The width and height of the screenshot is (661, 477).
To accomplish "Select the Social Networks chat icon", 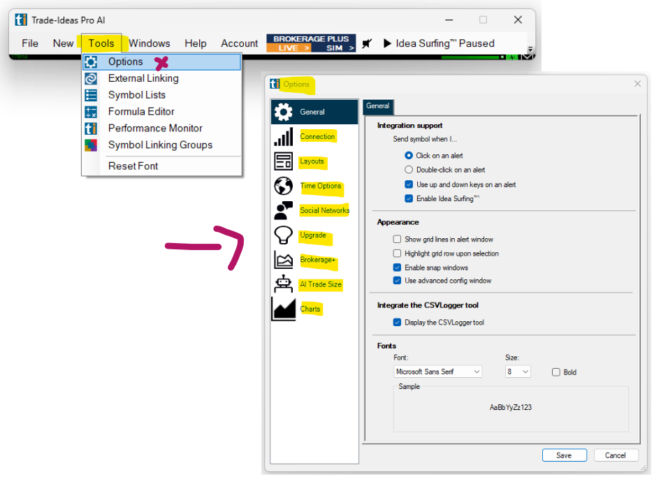I will click(x=284, y=211).
